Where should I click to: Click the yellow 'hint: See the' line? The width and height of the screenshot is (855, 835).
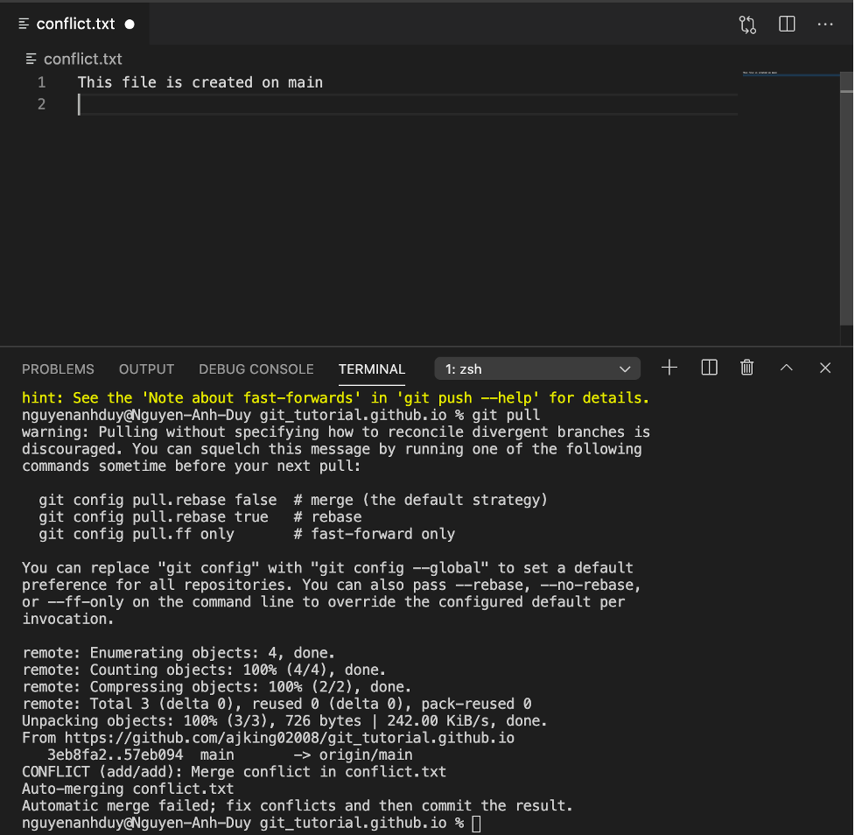tap(336, 397)
